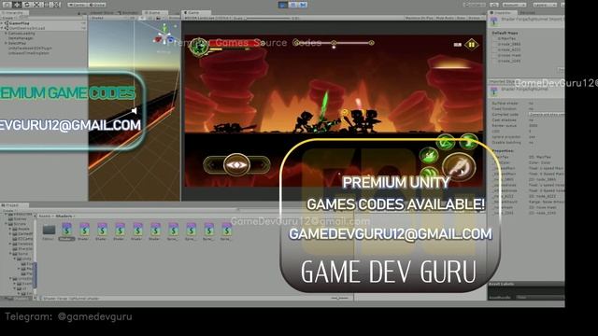
Task: Select UnbiasedTimeSingleton in Hierarchy
Action: (29, 53)
